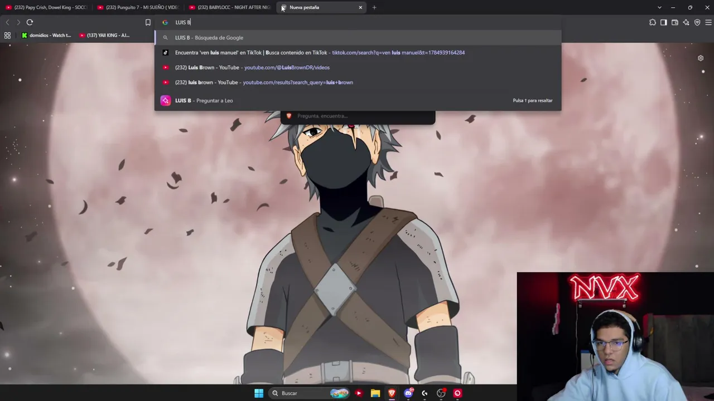Open Brave browser in the taskbar
Screen dimensions: 714x401
pyautogui.click(x=392, y=393)
